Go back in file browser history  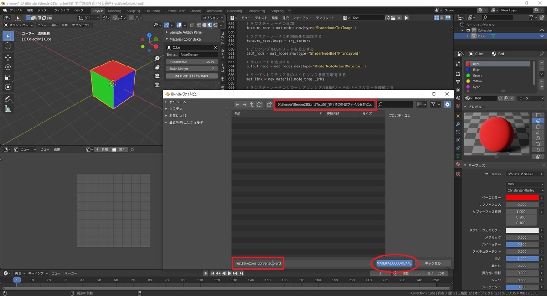coord(237,105)
